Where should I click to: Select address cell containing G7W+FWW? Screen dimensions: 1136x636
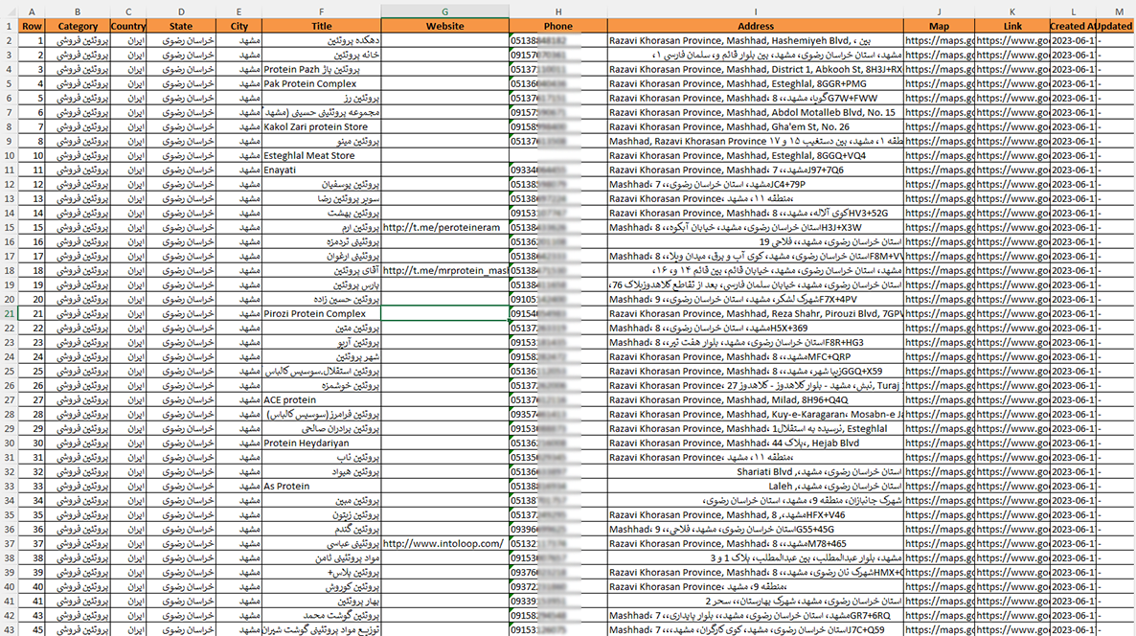[756, 98]
